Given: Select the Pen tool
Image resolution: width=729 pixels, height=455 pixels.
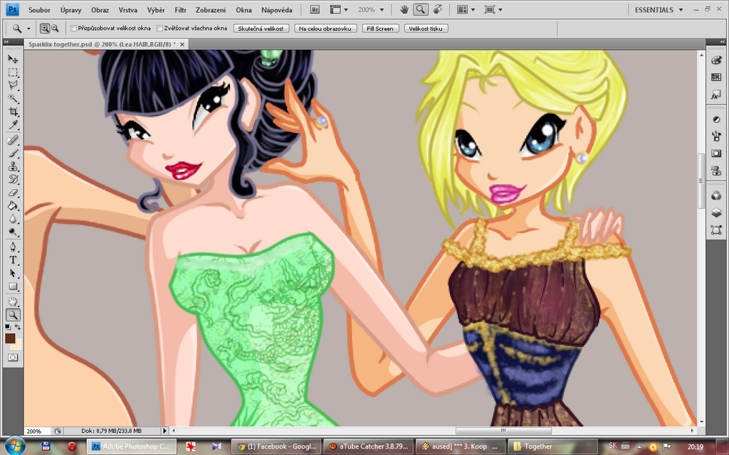Looking at the screenshot, I should coord(13,247).
